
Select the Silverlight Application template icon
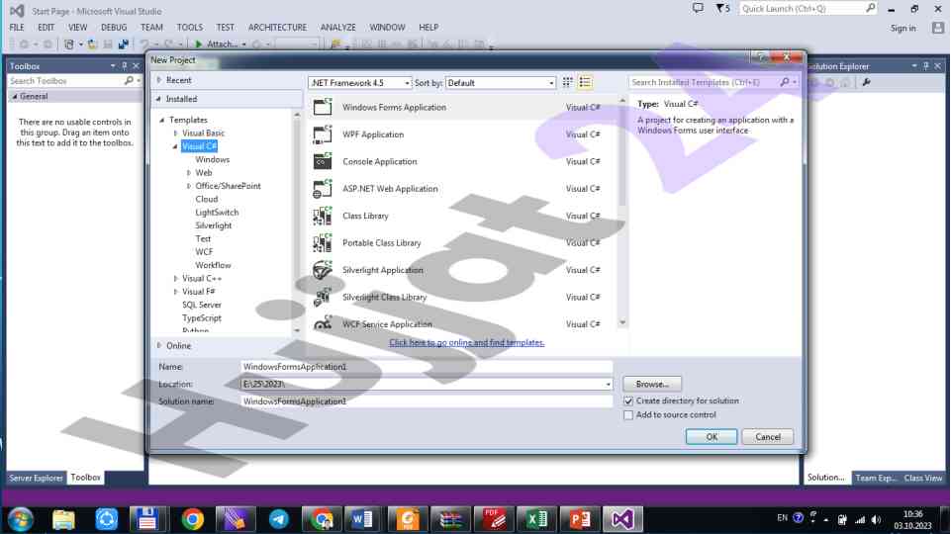(x=322, y=270)
